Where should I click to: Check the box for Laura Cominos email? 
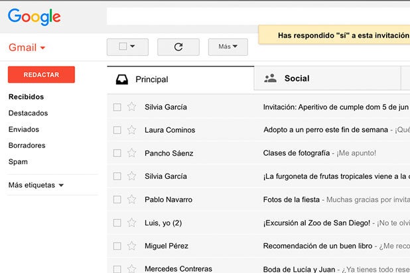pos(117,130)
